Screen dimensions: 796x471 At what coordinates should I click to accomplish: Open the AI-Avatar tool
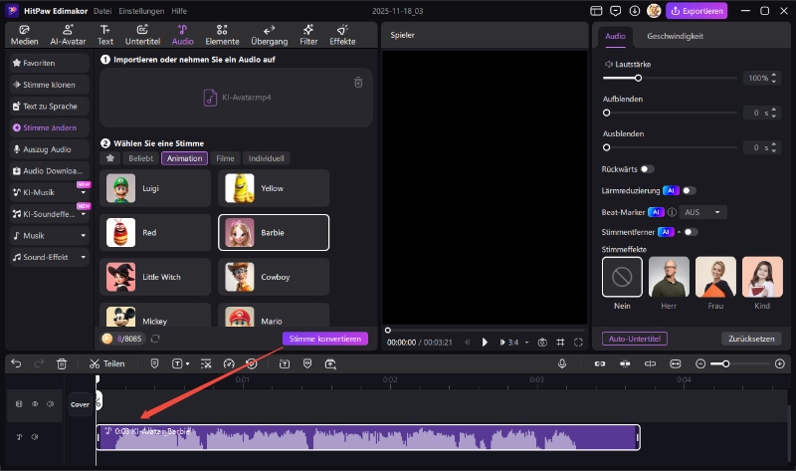tap(68, 35)
